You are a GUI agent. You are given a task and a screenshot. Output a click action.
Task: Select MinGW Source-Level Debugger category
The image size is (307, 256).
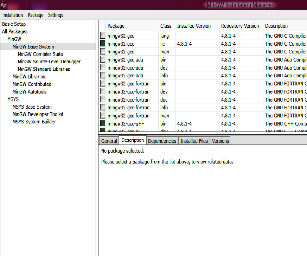(49, 62)
